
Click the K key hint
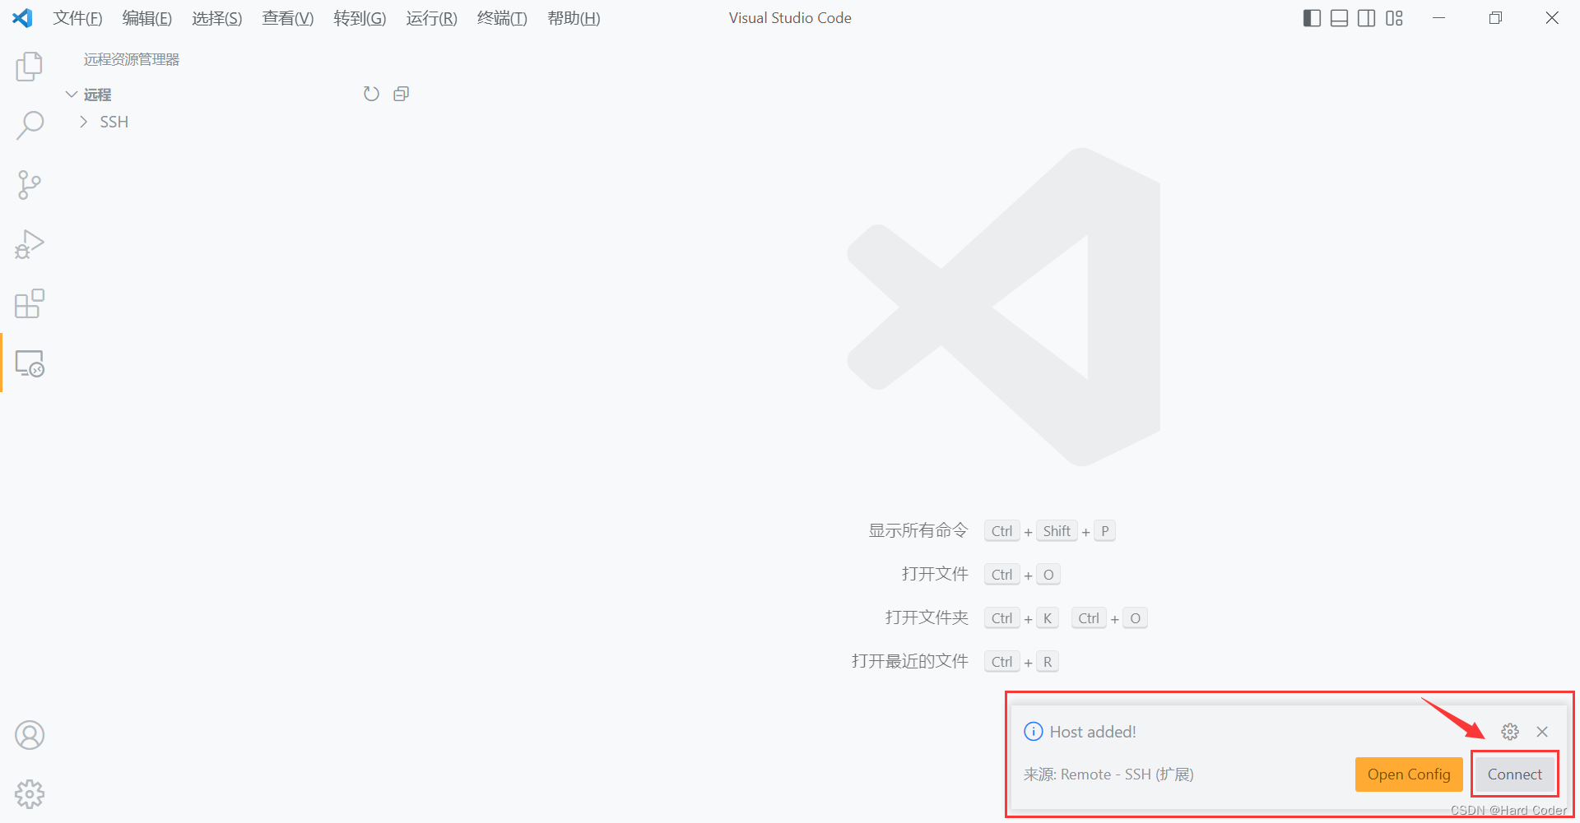[x=1048, y=618]
